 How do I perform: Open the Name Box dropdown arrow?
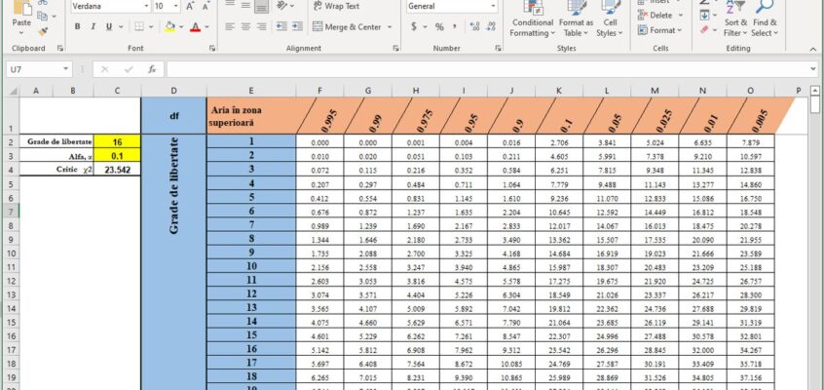pyautogui.click(x=66, y=69)
